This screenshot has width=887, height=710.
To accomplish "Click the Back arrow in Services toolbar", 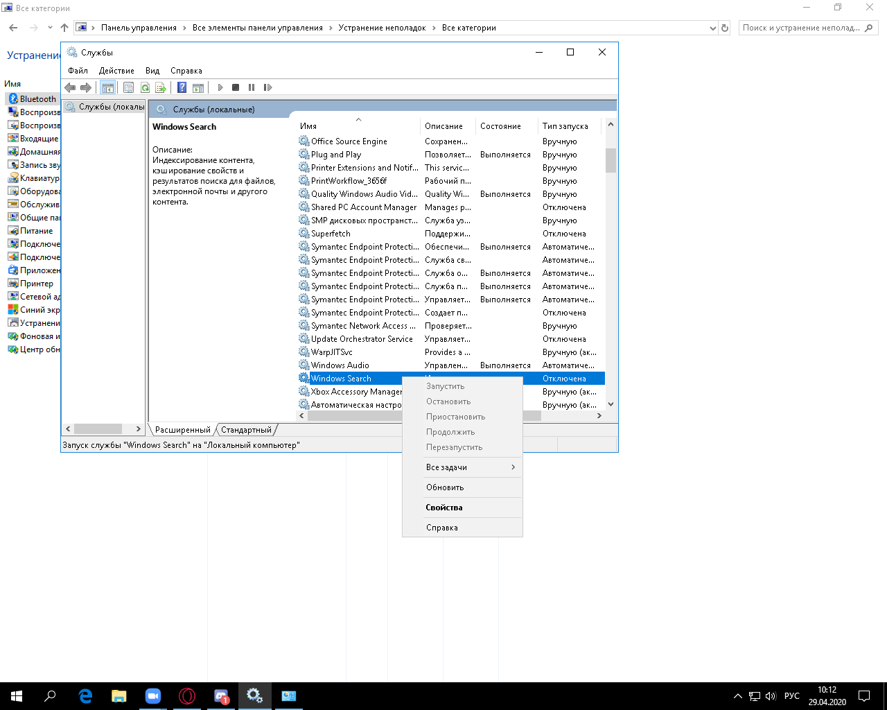I will click(70, 87).
